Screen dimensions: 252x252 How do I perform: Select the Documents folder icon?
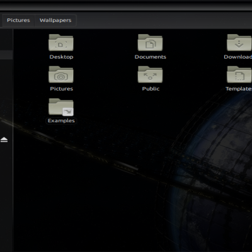150,43
